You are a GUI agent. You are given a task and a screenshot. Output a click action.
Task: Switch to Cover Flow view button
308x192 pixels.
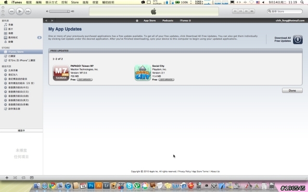pos(252,12)
